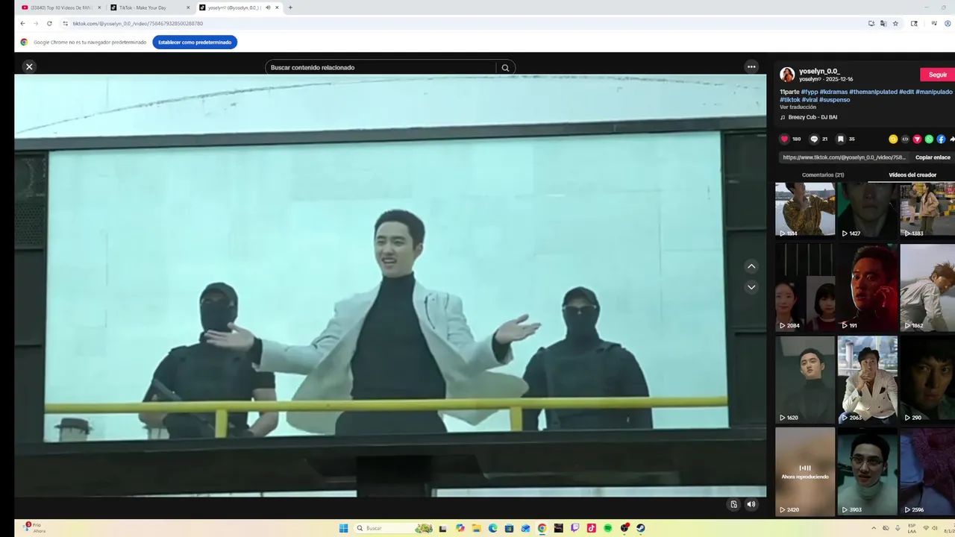This screenshot has width=955, height=537.
Task: Expand more share options arrow
Action: (x=952, y=139)
